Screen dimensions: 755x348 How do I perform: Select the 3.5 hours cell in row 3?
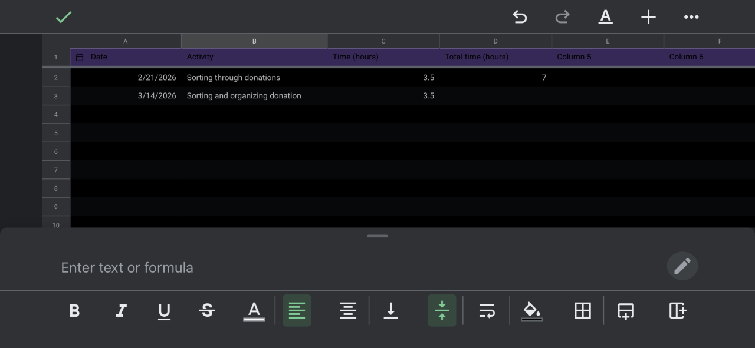coord(383,96)
